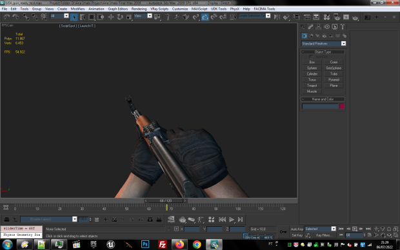Open Photoshop from the Windows taskbar
The height and width of the screenshot is (250, 400).
(145, 244)
